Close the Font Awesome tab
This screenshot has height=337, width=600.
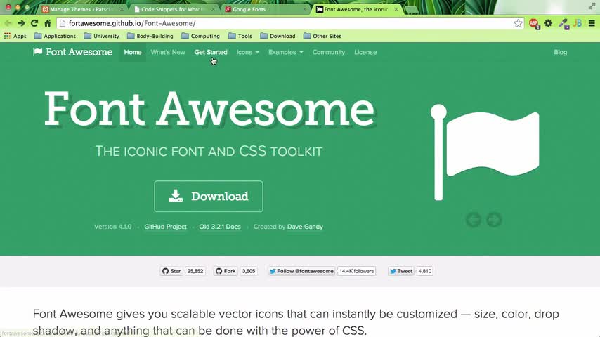[396, 9]
